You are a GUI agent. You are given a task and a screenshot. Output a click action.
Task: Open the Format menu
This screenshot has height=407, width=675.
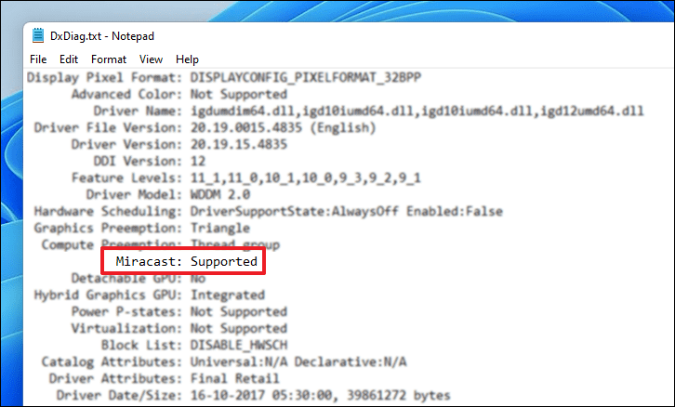pos(109,59)
